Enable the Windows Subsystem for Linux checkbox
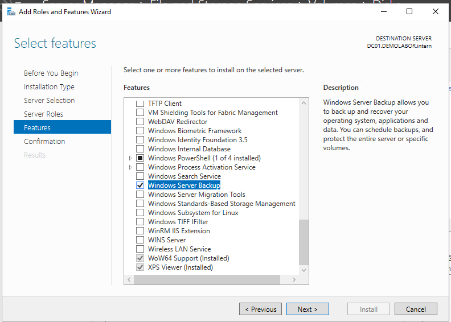 click(x=140, y=213)
